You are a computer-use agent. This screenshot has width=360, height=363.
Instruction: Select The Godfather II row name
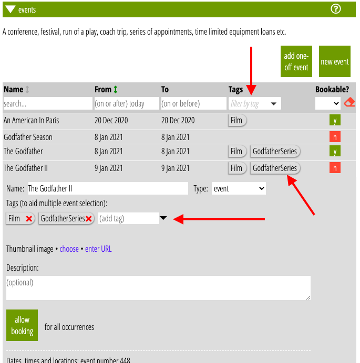point(26,168)
